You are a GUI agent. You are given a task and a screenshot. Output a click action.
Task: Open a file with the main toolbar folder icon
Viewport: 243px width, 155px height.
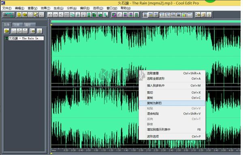(25, 15)
